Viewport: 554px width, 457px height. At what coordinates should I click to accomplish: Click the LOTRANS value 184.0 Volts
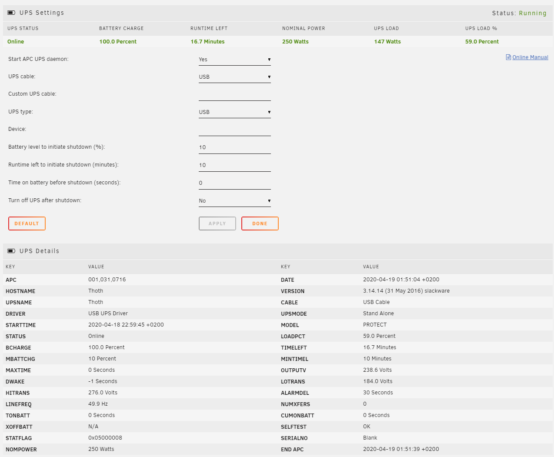377,381
